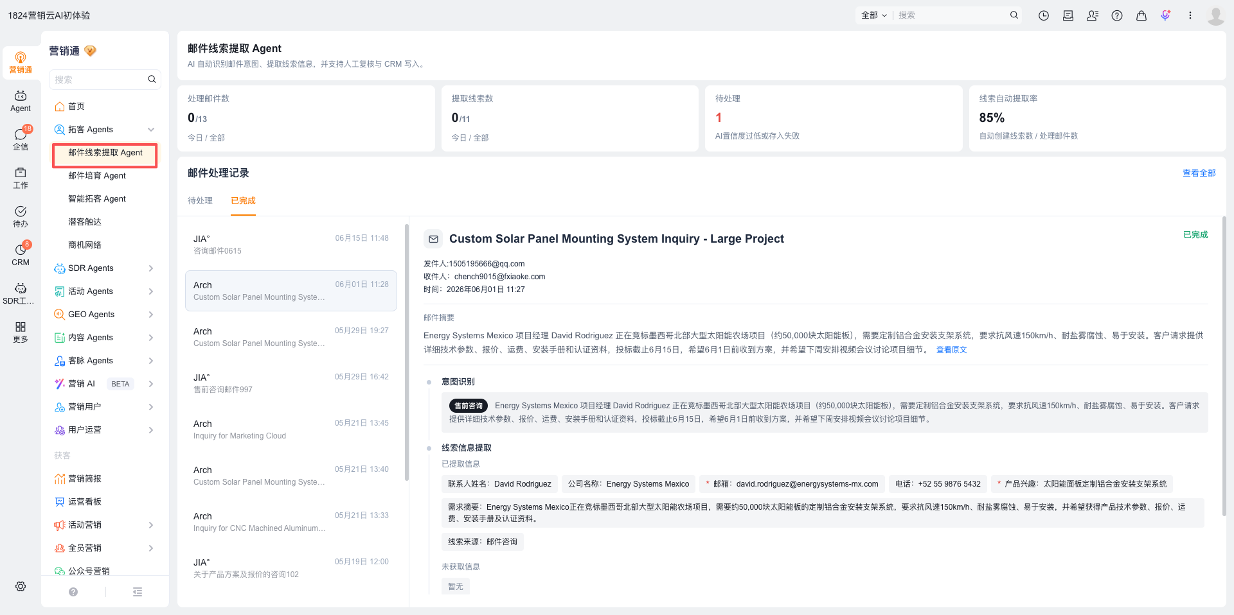Viewport: 1234px width, 615px height.
Task: Expand the GEO Agents section
Action: point(151,315)
